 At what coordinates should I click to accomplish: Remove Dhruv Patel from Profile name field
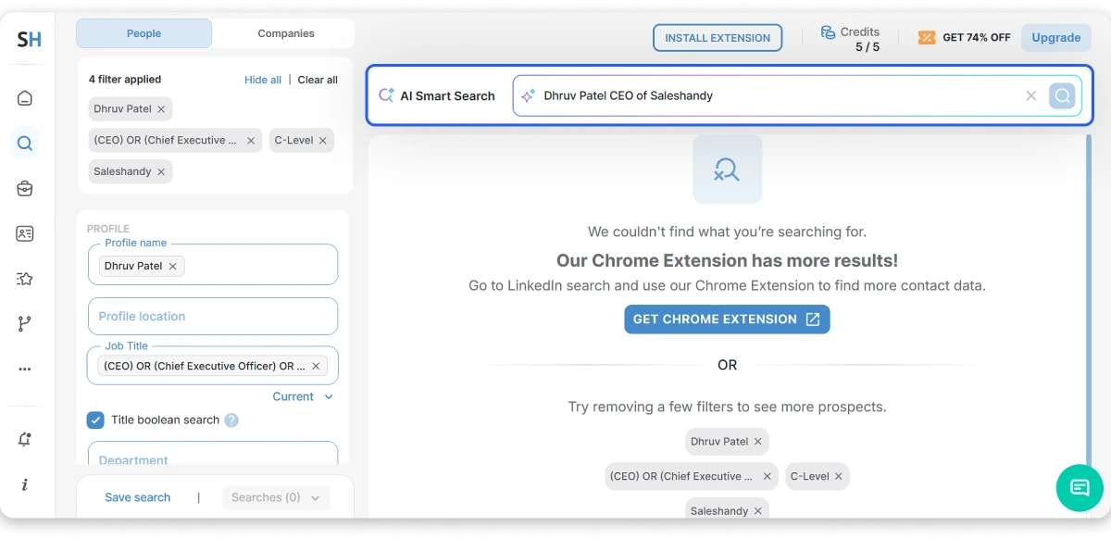click(x=172, y=266)
